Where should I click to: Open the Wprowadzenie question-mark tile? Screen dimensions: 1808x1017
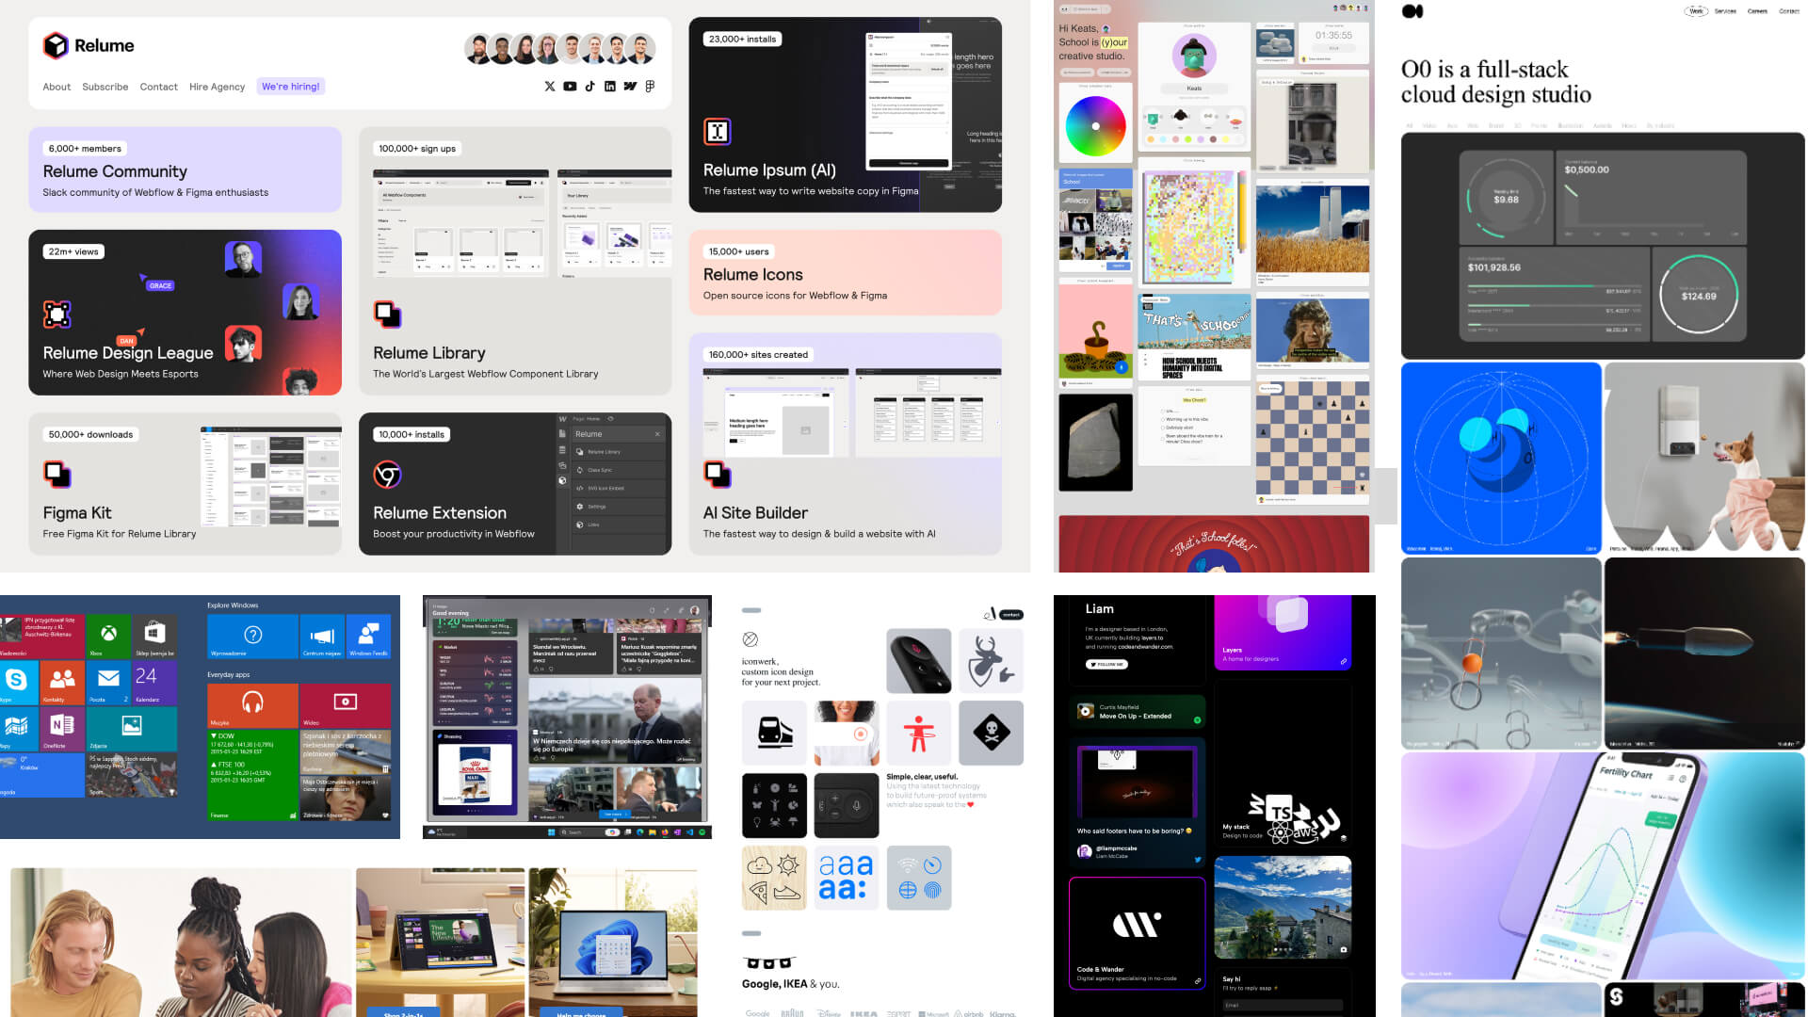pos(252,637)
